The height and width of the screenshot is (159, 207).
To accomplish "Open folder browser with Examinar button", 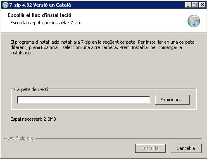I will [x=172, y=100].
